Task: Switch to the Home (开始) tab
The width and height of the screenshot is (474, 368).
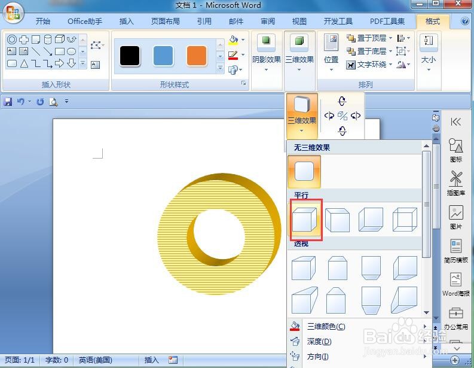Action: [x=43, y=21]
